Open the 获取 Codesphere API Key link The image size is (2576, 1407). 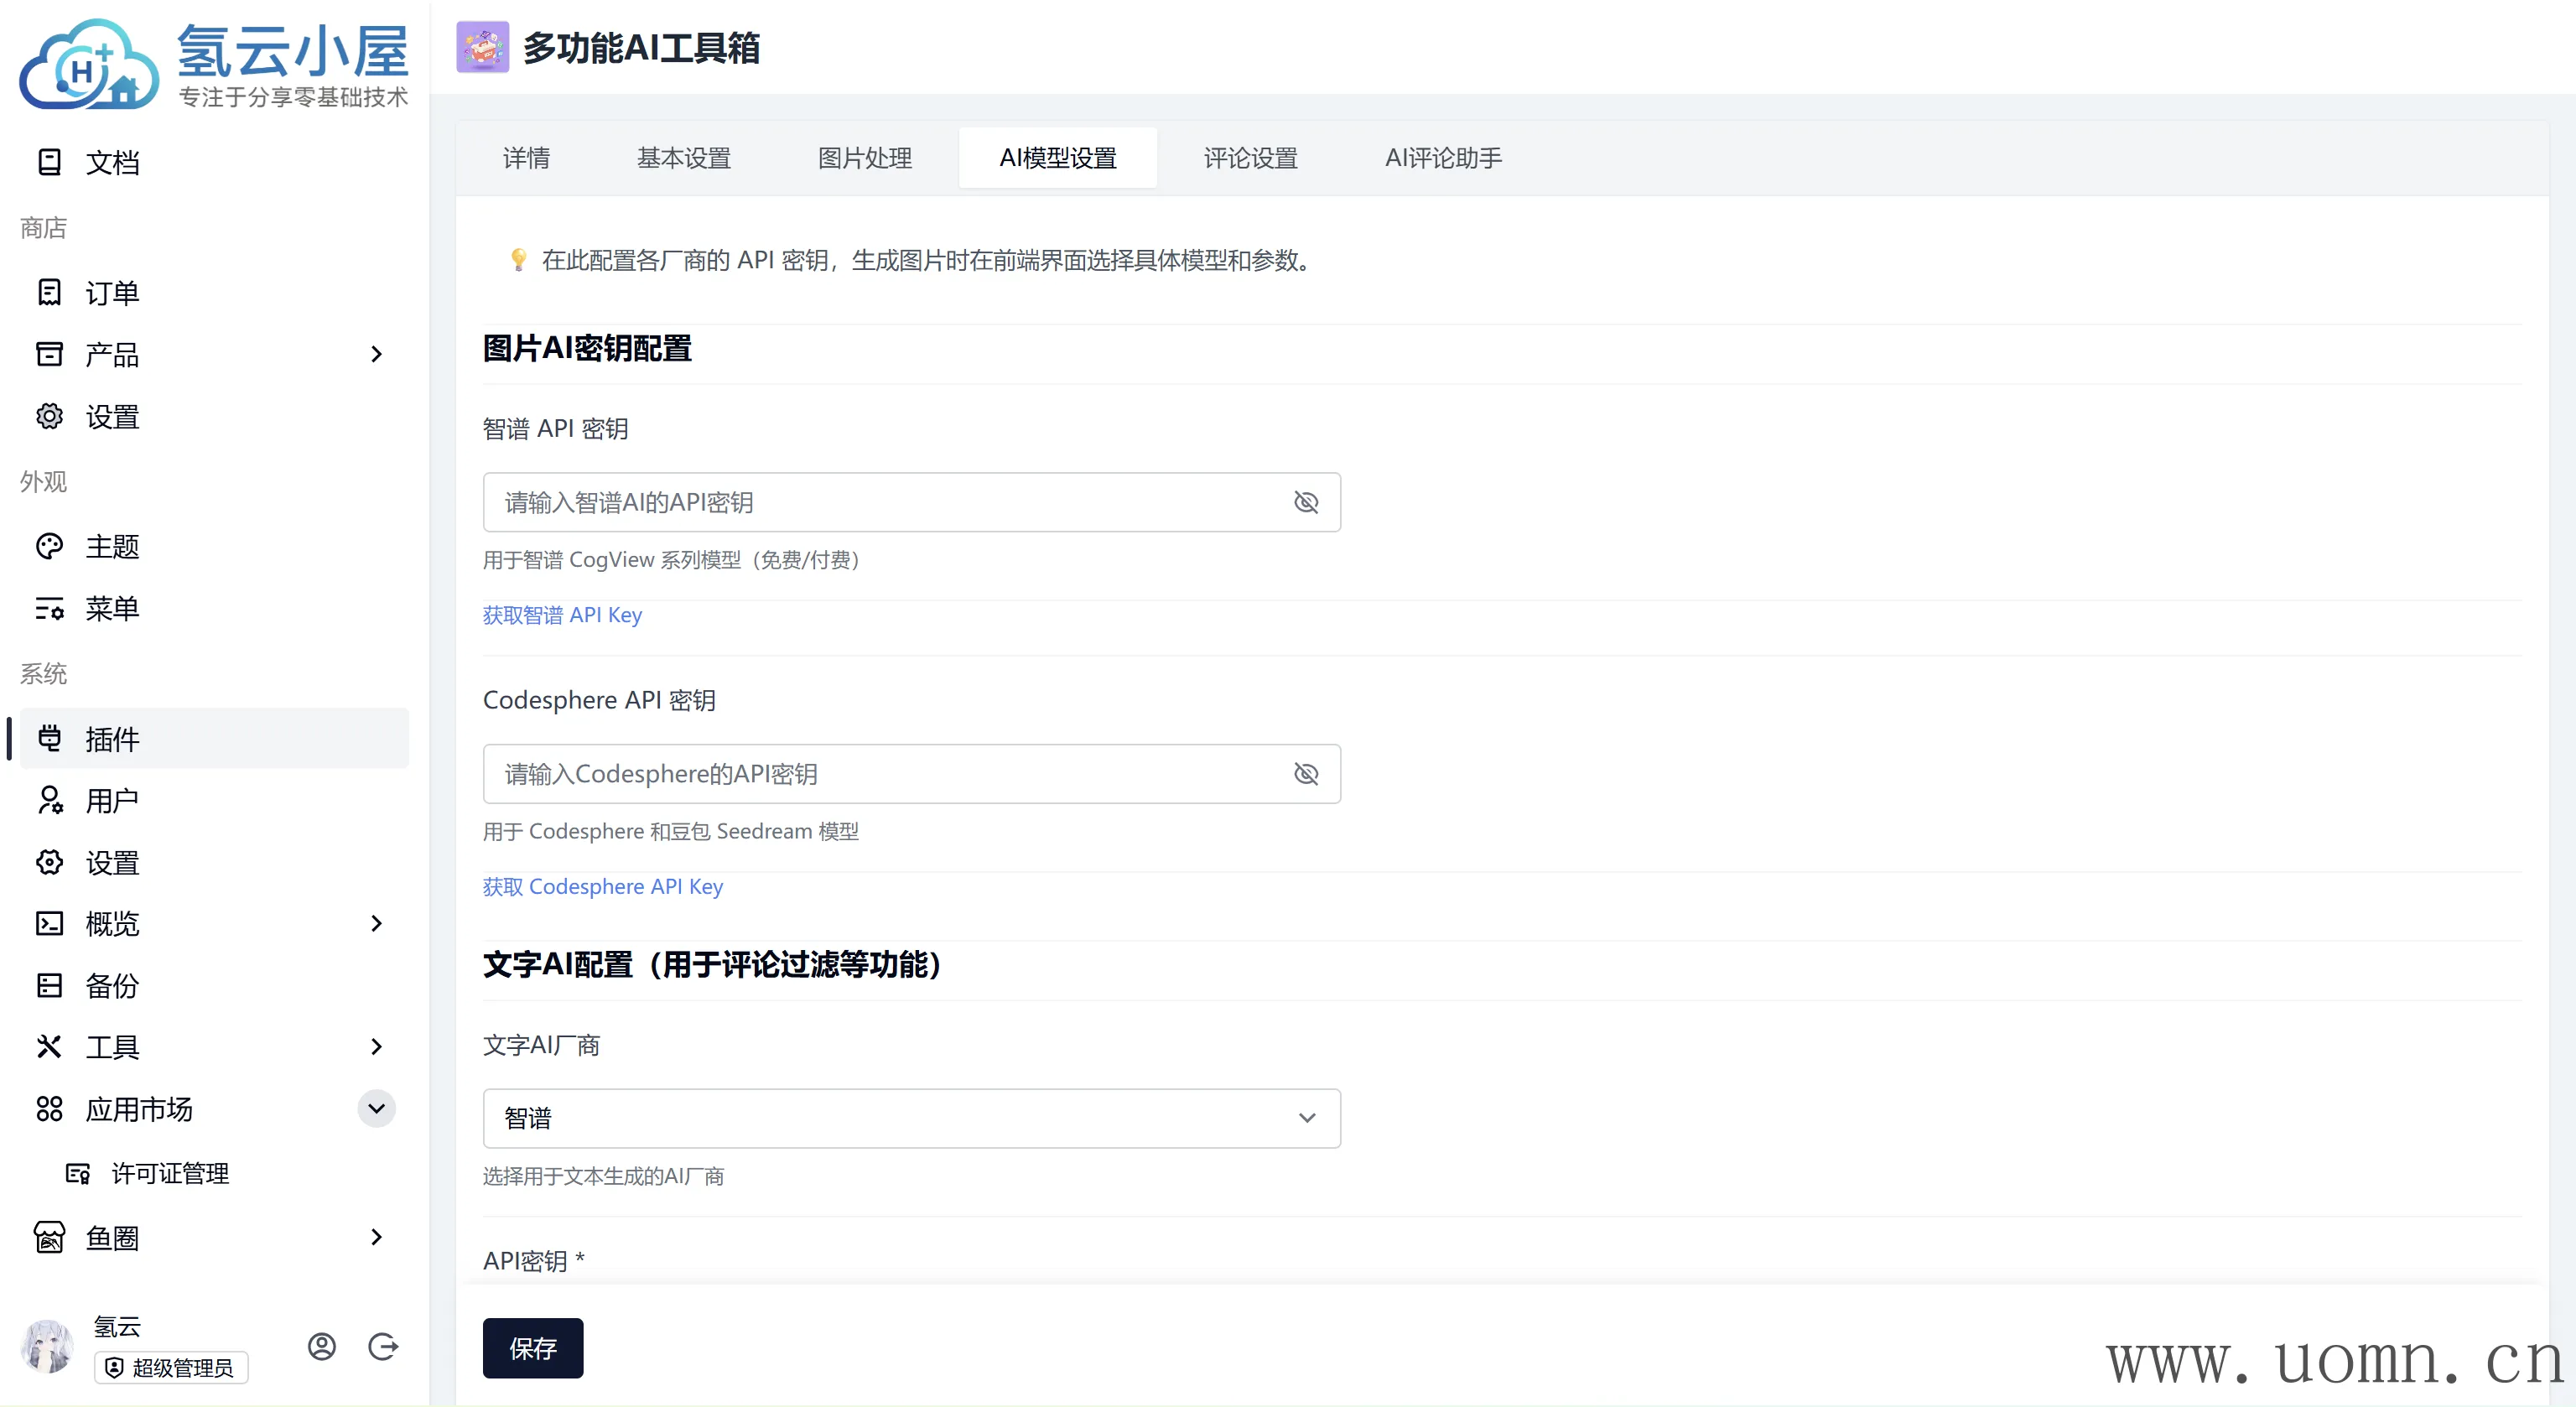[x=602, y=886]
